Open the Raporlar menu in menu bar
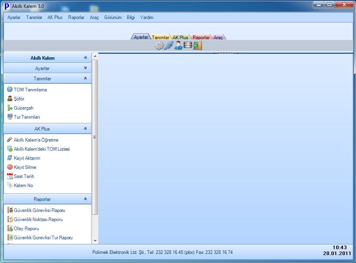 [x=76, y=17]
